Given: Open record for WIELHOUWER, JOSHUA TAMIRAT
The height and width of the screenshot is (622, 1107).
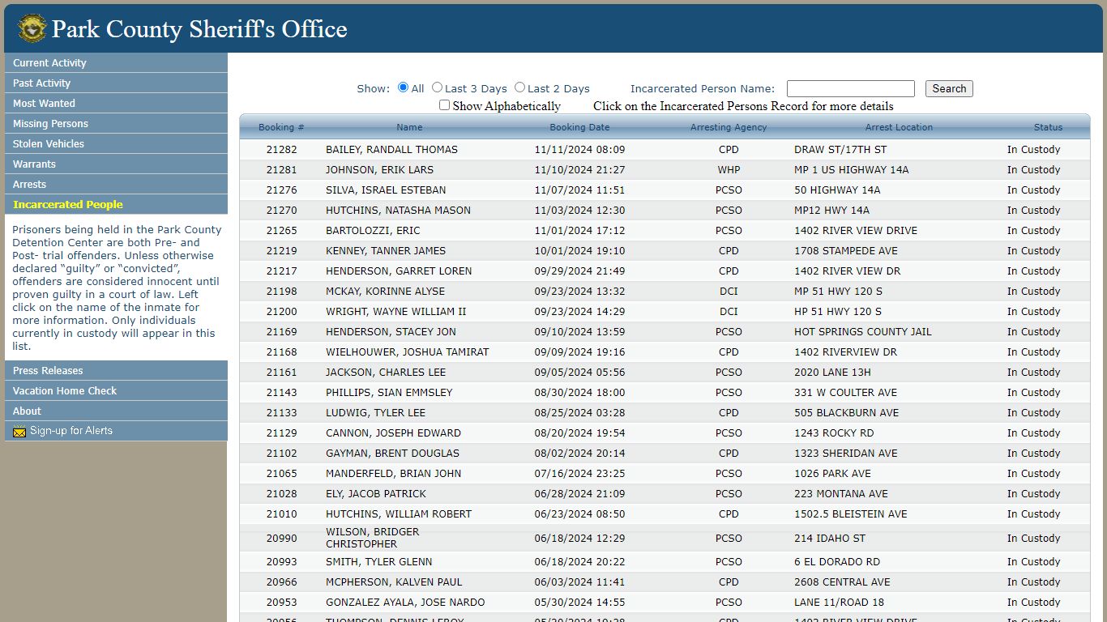Looking at the screenshot, I should tap(665, 352).
